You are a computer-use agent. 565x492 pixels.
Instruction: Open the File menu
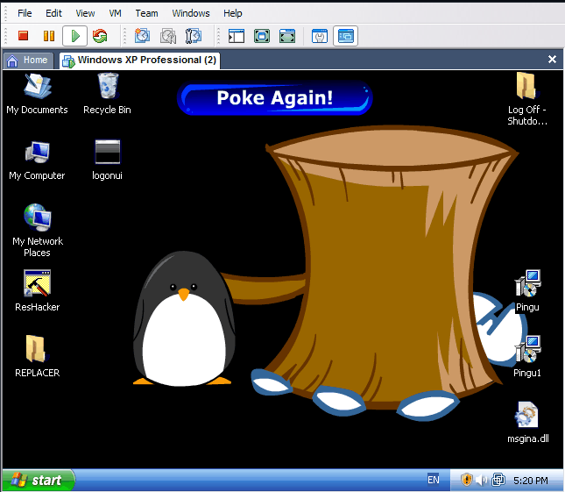coord(25,13)
